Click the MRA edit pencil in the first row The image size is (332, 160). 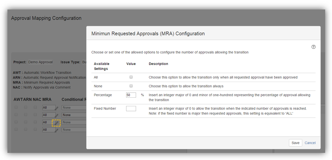tap(57, 108)
